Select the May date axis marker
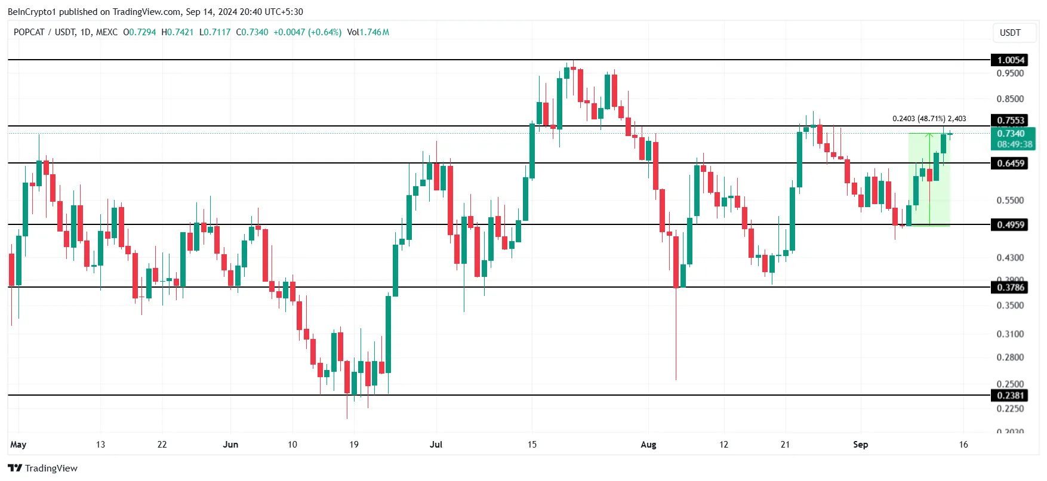 pyautogui.click(x=19, y=445)
